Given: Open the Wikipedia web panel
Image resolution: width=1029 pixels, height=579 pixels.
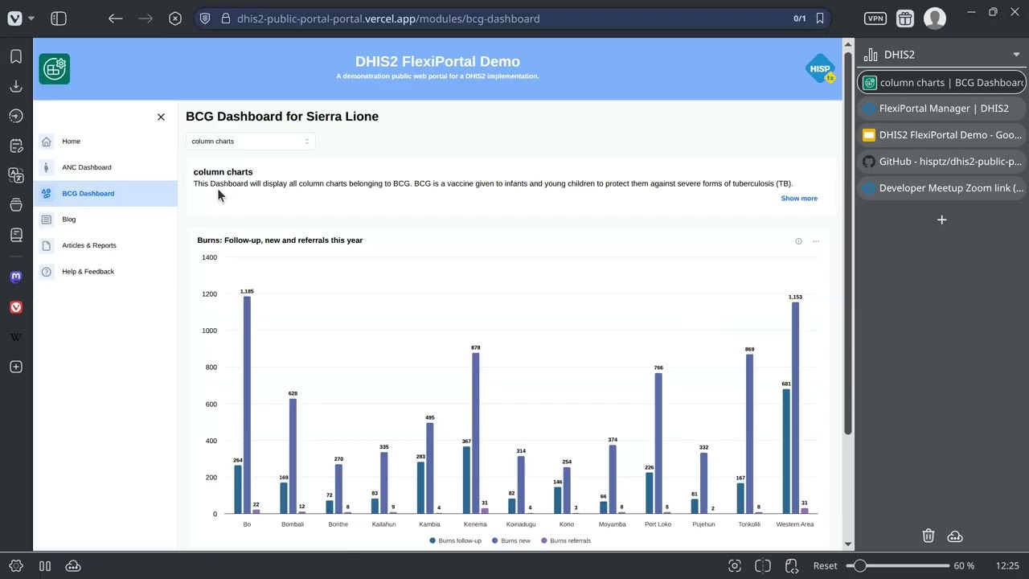Looking at the screenshot, I should [x=16, y=337].
